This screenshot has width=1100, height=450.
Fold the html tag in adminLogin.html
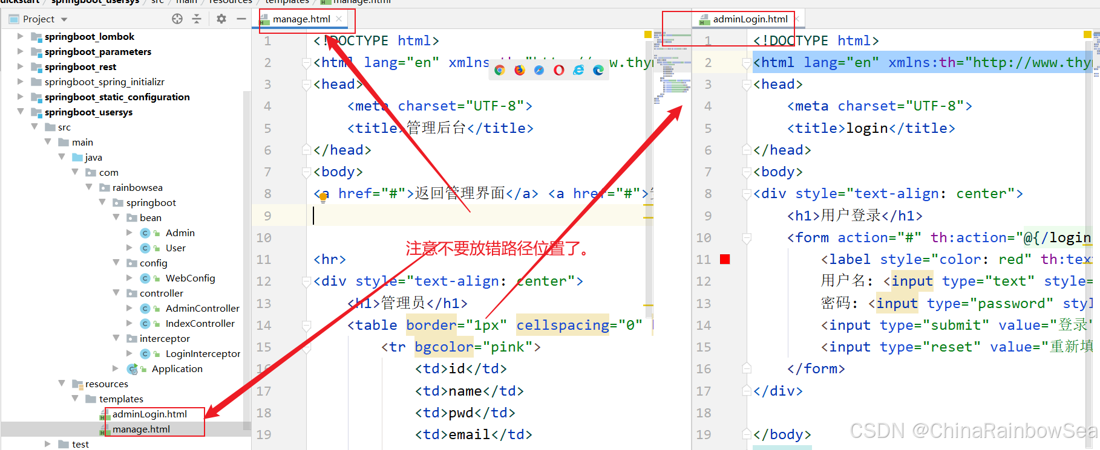click(747, 63)
